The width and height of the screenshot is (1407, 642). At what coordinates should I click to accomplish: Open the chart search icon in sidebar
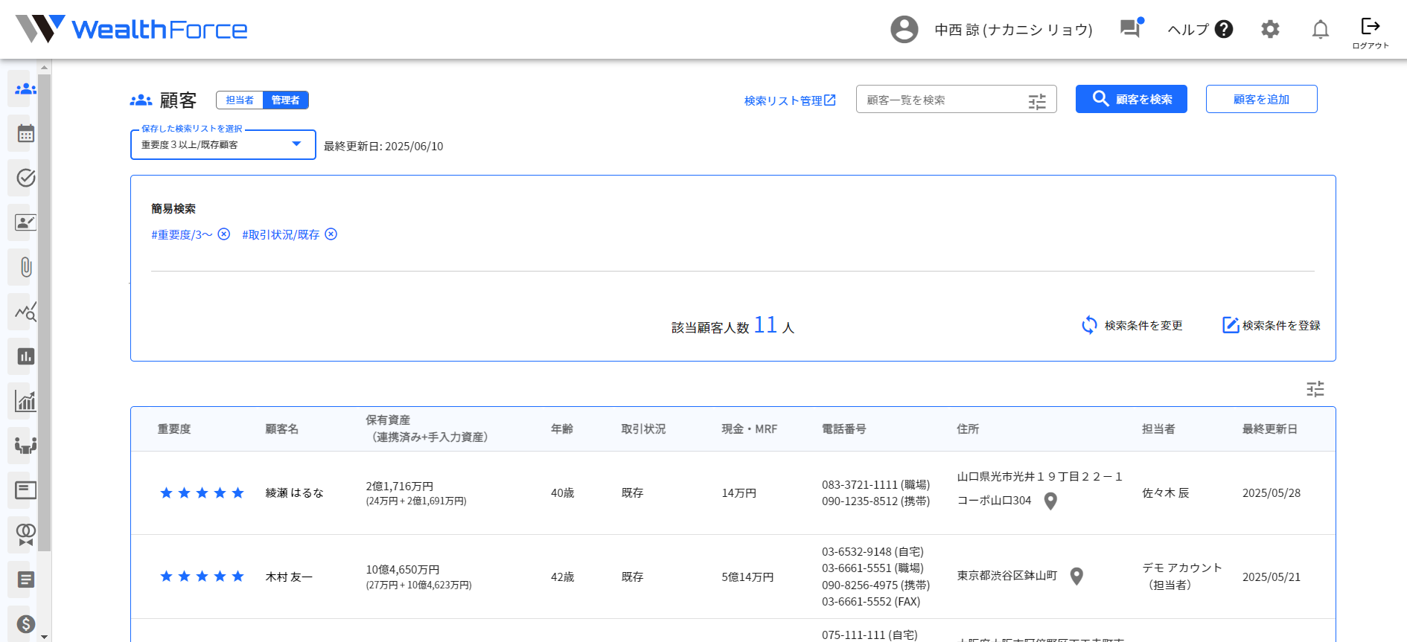click(x=25, y=312)
